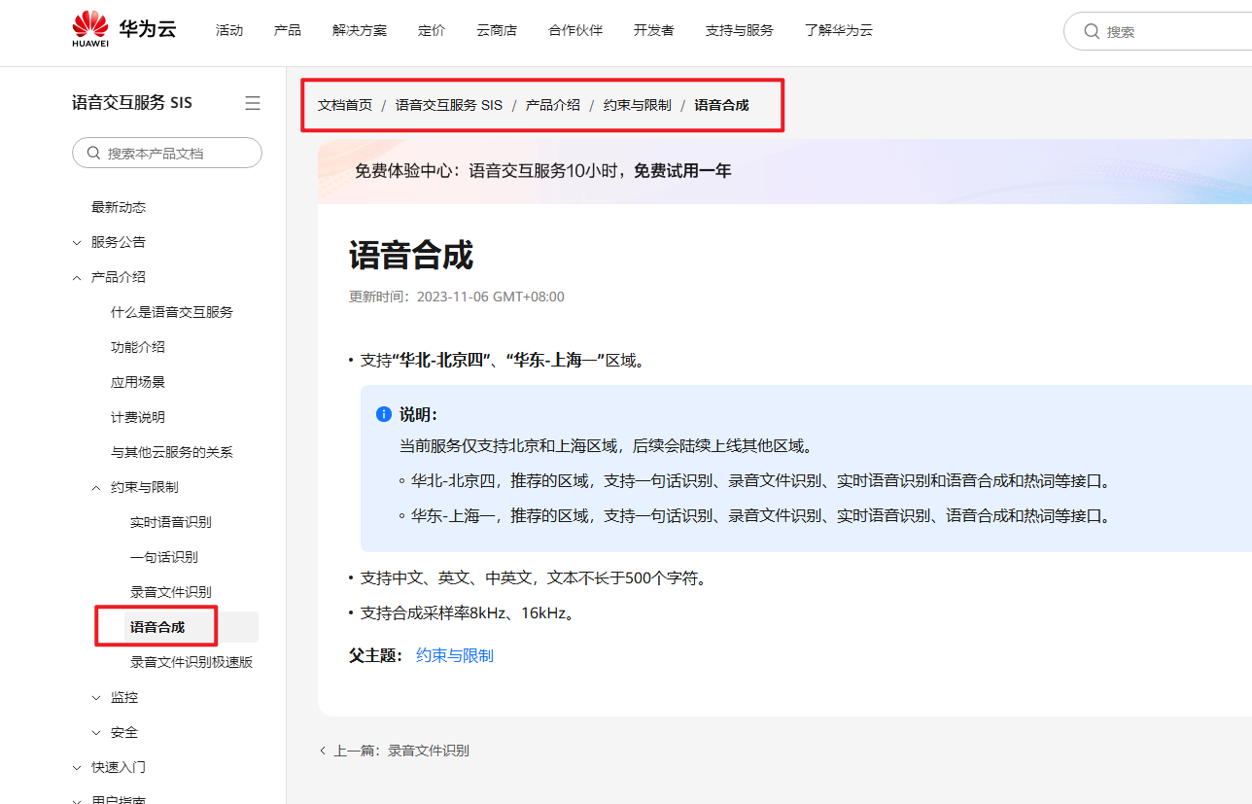This screenshot has height=804, width=1252.
Task: Click the magnifier icon in product doc search
Action: coord(94,153)
